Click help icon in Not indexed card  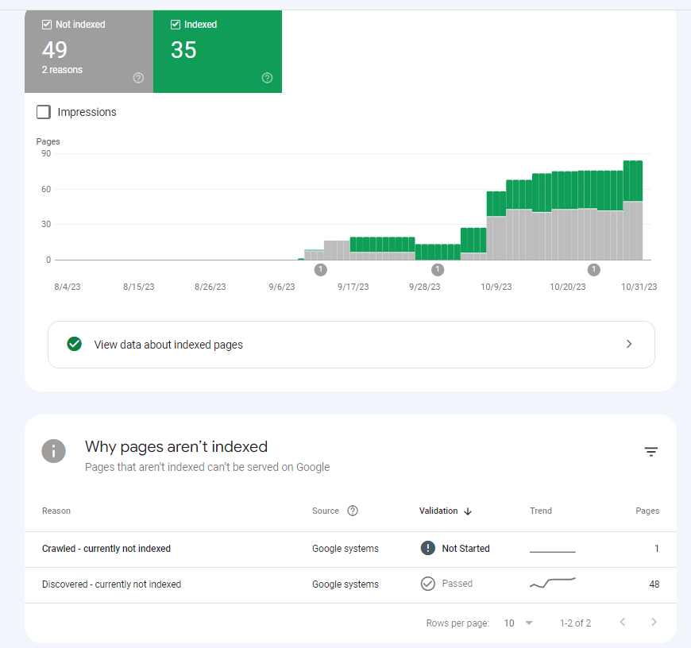click(x=138, y=78)
